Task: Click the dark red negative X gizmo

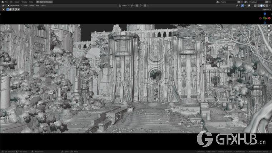Action: tap(261, 18)
